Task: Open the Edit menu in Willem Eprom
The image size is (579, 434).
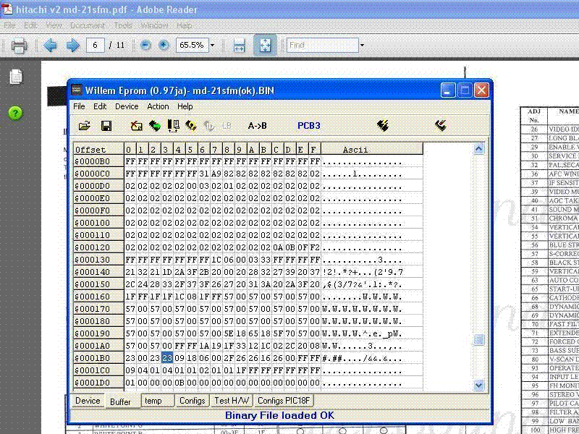Action: point(100,106)
